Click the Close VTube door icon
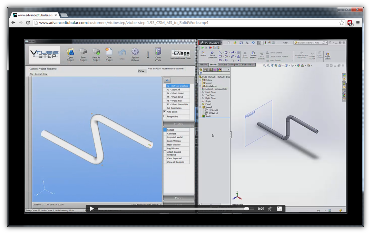Viewport: 371px width, 234px height. click(x=158, y=53)
